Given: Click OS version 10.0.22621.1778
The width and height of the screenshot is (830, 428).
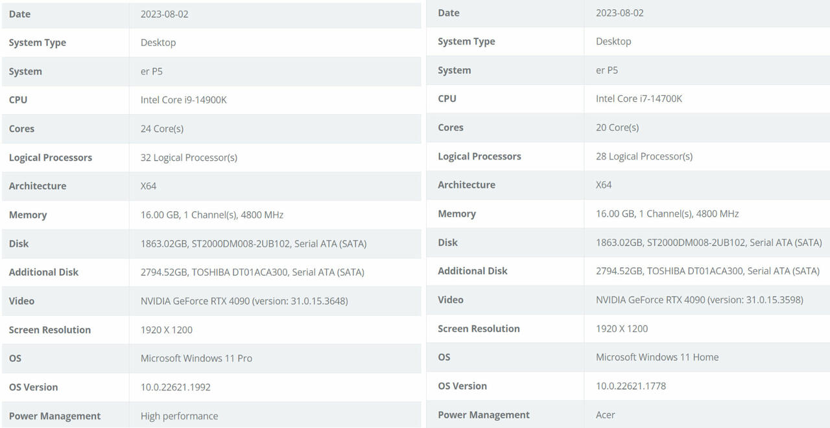Looking at the screenshot, I should pyautogui.click(x=631, y=386).
